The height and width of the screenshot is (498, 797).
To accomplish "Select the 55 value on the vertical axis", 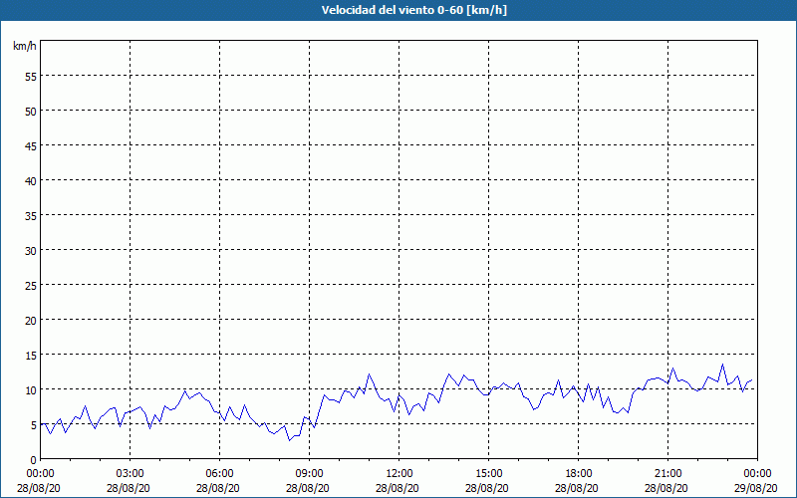I will coord(30,76).
